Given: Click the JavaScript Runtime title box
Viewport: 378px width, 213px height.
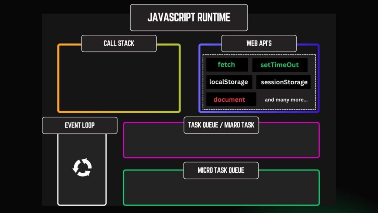Looking at the screenshot, I should pos(189,17).
